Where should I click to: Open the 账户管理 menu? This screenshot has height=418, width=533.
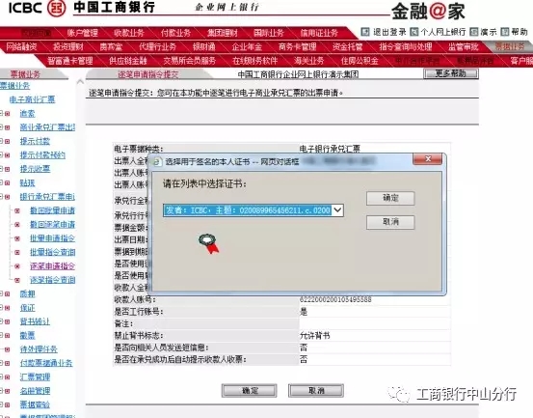coord(82,33)
